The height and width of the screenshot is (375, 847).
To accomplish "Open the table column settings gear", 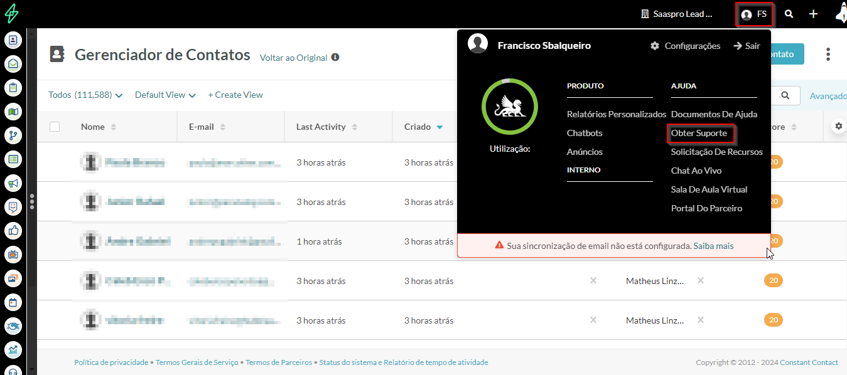I will [x=838, y=127].
